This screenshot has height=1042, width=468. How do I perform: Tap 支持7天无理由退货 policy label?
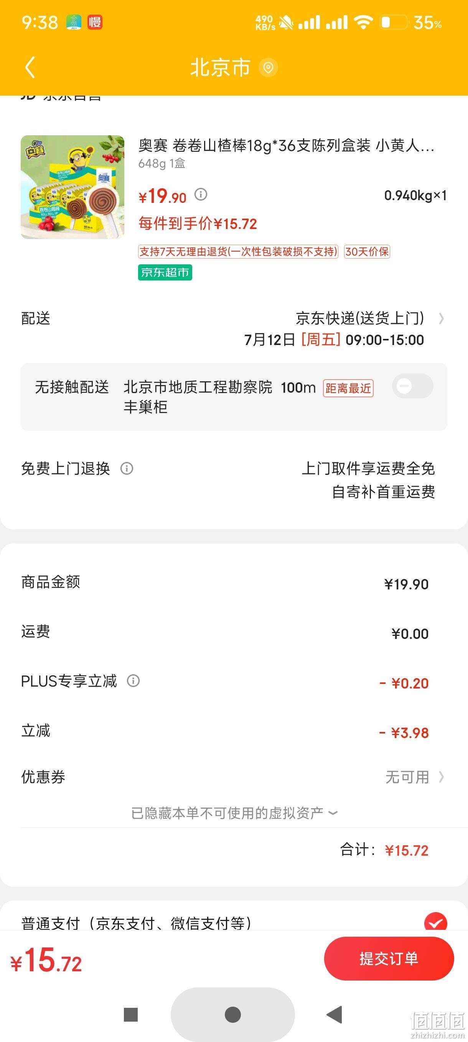238,252
